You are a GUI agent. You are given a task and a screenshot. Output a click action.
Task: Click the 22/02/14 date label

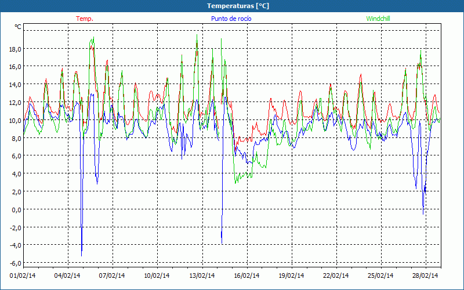336,276
